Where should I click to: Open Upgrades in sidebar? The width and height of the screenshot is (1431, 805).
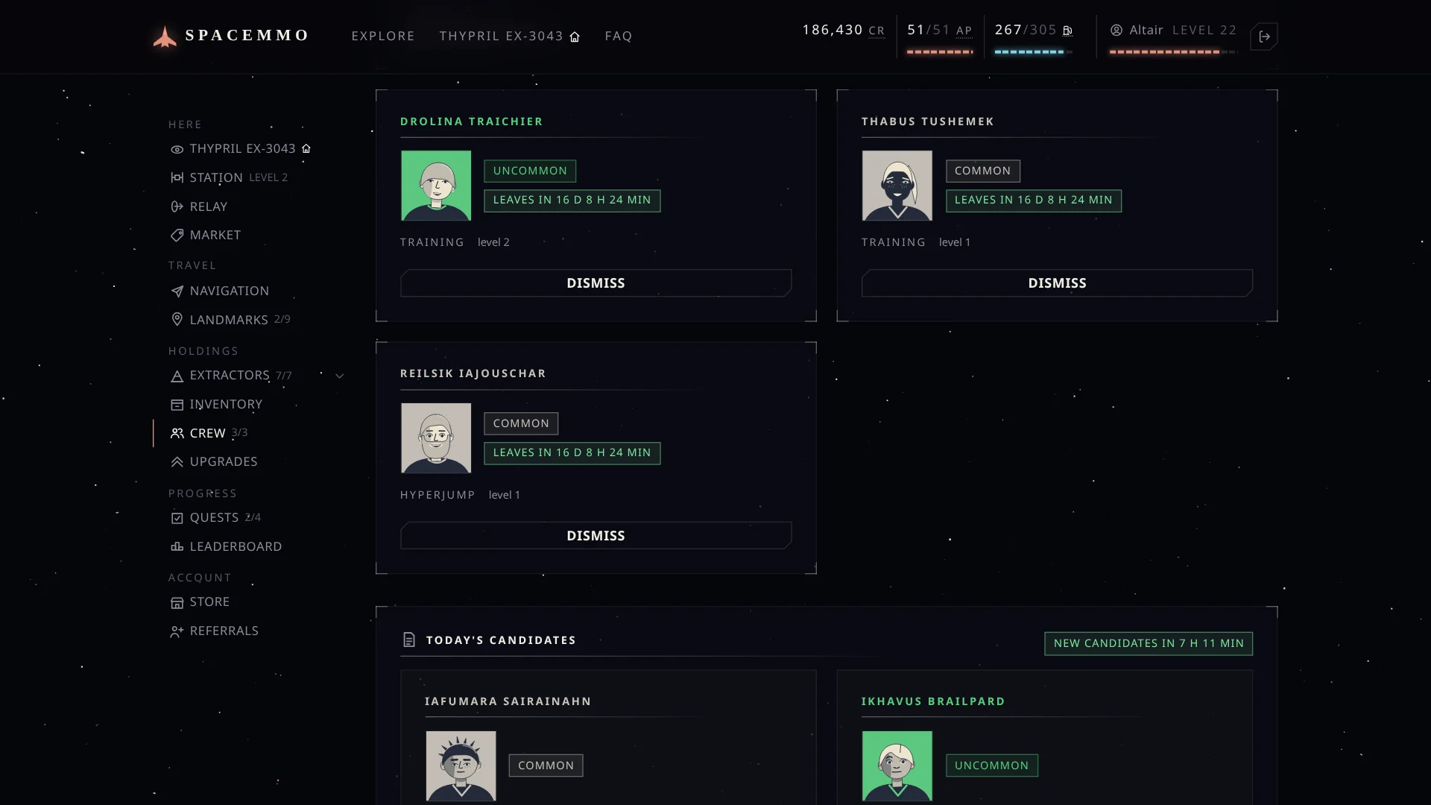(214, 461)
